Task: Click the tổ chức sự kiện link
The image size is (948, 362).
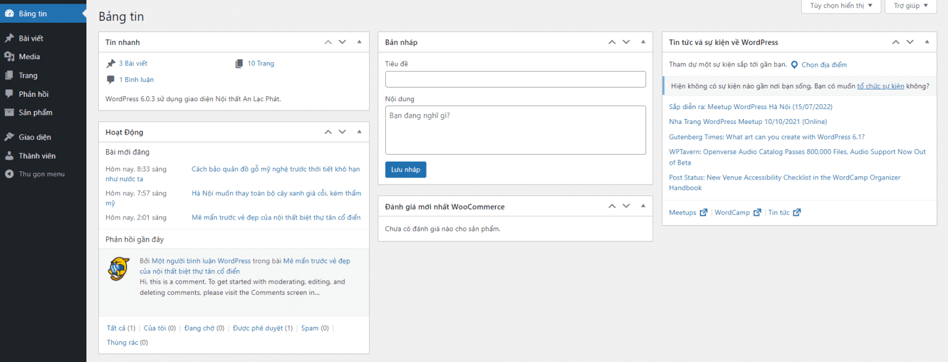Action: pyautogui.click(x=881, y=86)
